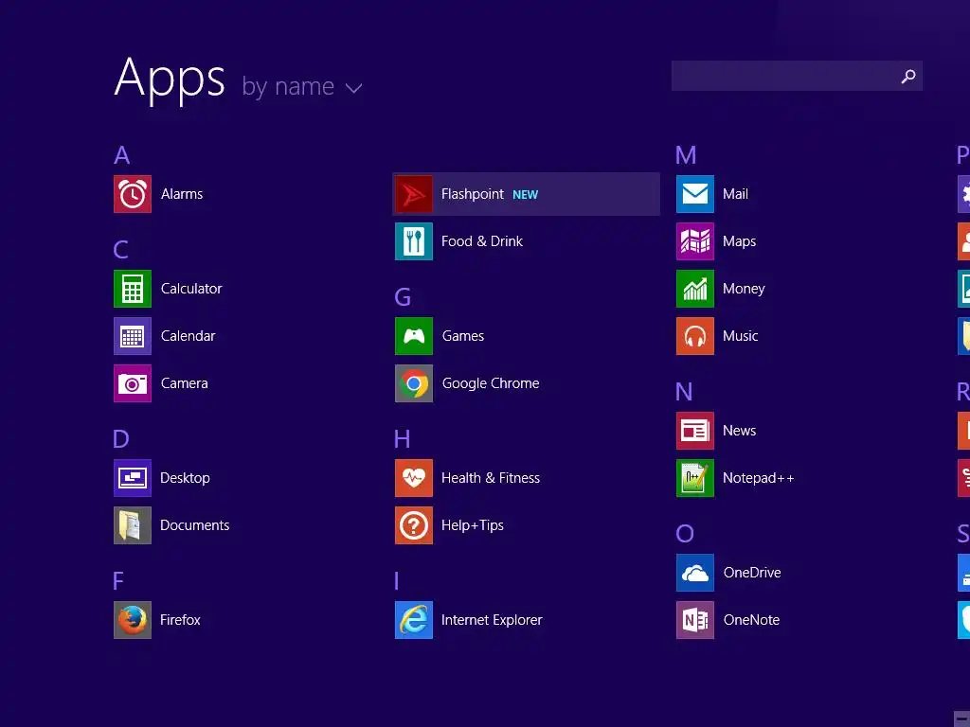Open the Documents folder icon
The image size is (970, 727).
tap(133, 525)
